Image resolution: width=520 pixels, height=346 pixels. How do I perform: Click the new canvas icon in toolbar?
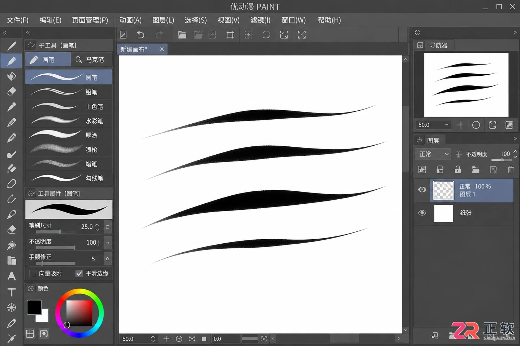click(123, 35)
